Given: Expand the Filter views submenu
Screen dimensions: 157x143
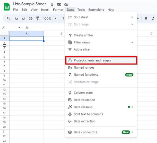Looking at the screenshot, I should point(132,42).
